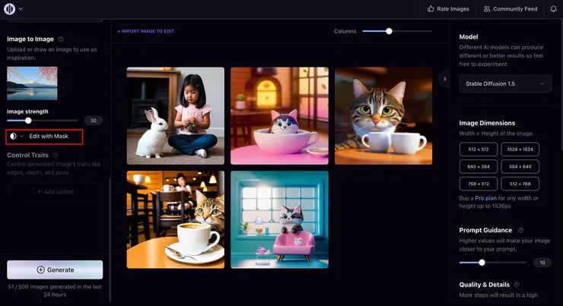
Task: Open the girl with white rabbit image
Action: 176,115
